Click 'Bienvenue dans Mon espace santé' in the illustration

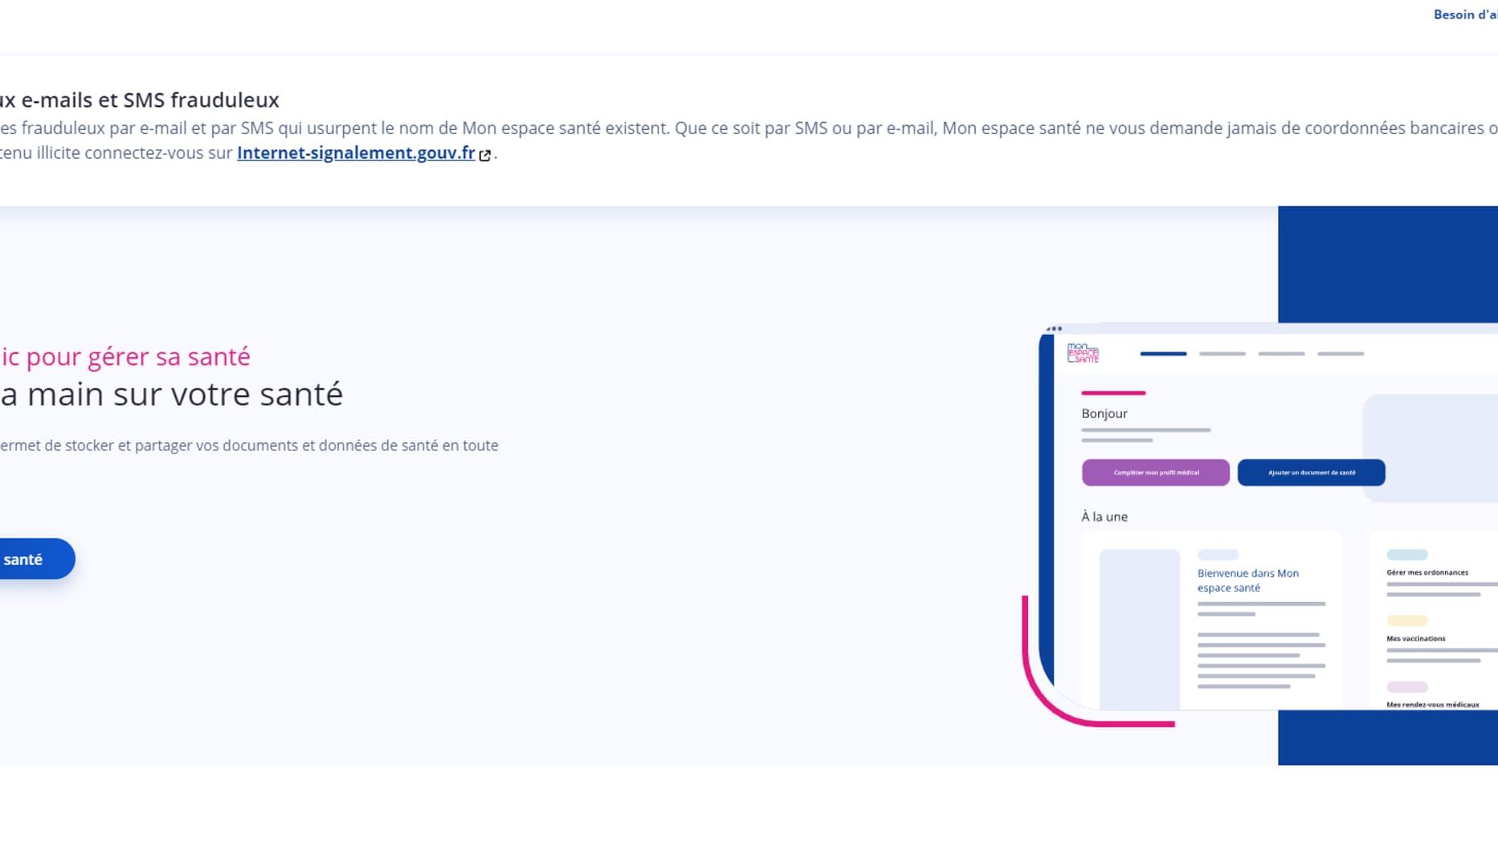click(1248, 580)
